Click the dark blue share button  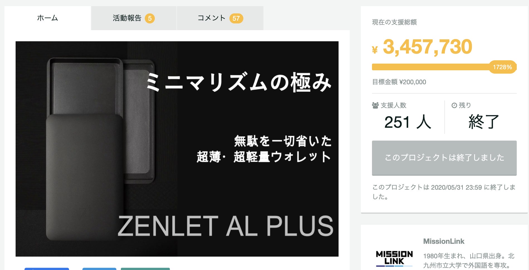pyautogui.click(x=47, y=269)
